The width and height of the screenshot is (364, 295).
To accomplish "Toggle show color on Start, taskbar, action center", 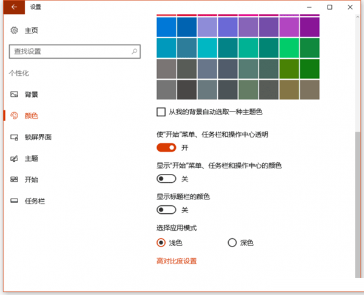I will tap(166, 179).
